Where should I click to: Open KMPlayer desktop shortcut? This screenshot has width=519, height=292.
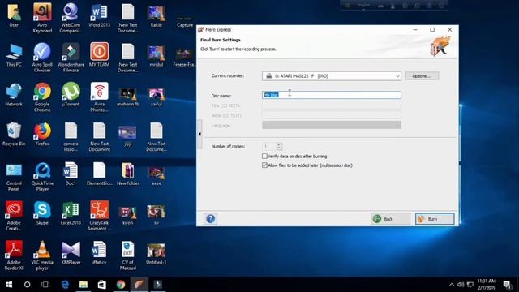(x=71, y=252)
